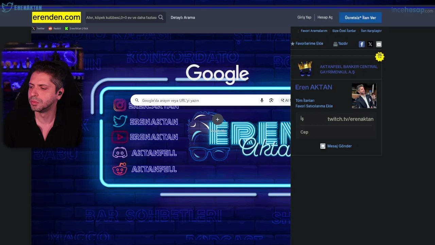The image size is (435, 245).
Task: Click the magnifier icon in the Google search box
Action: tap(137, 100)
